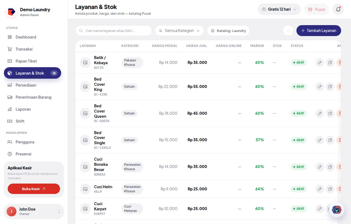
Task: Launch the cashier with Buka Kasir
Action: 34,189
